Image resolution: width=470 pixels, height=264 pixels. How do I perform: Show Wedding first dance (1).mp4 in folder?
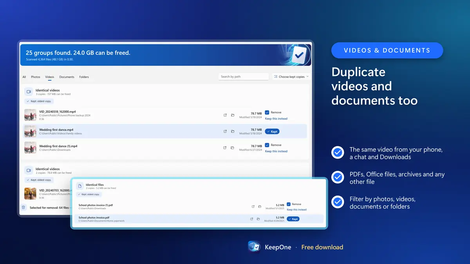(x=233, y=148)
